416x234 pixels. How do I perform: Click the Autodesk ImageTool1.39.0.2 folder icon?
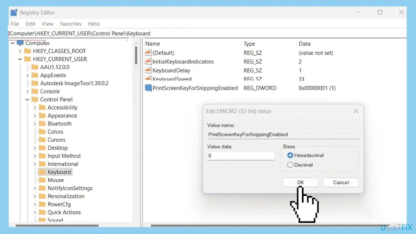(x=35, y=83)
